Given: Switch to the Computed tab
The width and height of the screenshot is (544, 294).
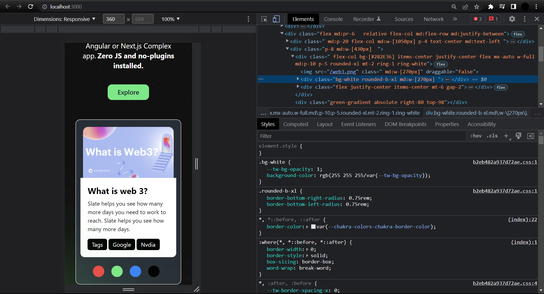Looking at the screenshot, I should (296, 124).
